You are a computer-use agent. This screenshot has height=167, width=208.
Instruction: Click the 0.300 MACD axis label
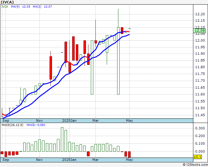[200, 128]
